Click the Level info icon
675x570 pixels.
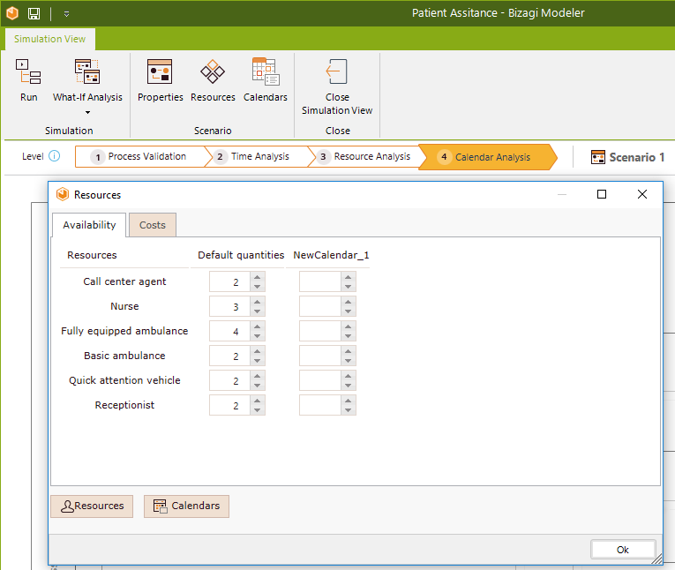[54, 156]
